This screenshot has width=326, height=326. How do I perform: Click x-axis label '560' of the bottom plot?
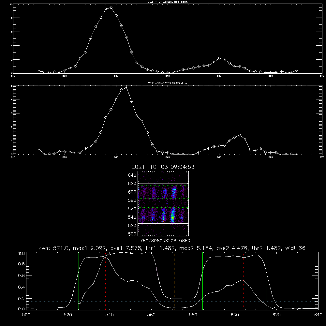(x=151, y=315)
